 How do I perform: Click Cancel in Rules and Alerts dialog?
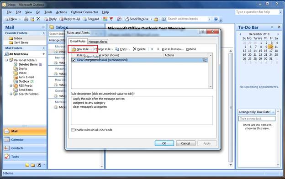[x=185, y=143]
